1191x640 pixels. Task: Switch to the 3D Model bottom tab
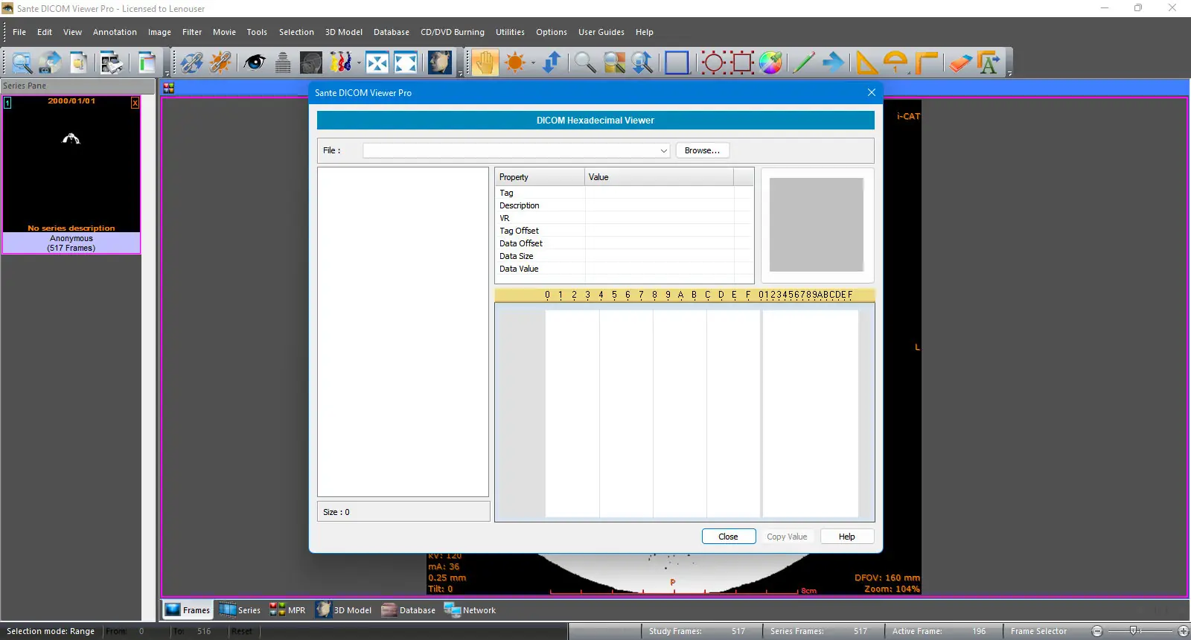point(344,610)
